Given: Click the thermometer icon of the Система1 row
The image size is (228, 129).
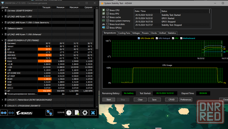Looking at the screenshot, I should click(5, 43).
